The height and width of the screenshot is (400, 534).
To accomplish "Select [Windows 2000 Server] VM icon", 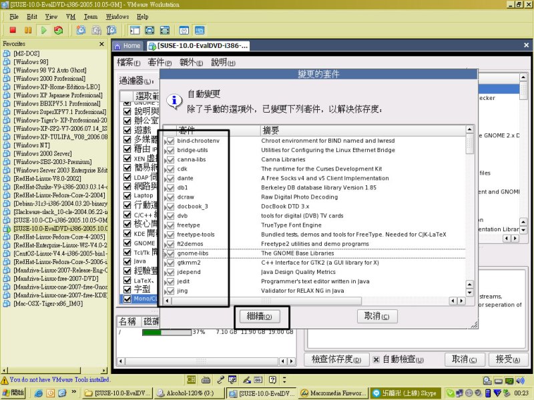I will pyautogui.click(x=7, y=153).
